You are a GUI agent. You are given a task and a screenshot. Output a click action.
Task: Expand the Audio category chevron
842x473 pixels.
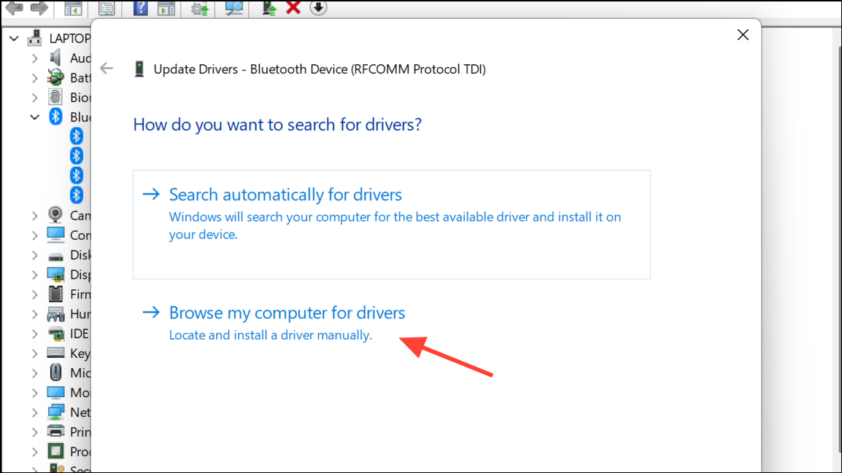tap(34, 58)
